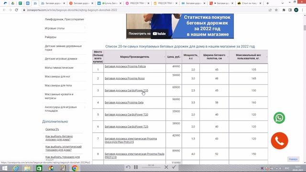Sort by Место column header
306x172 pixels.
coord(98,57)
